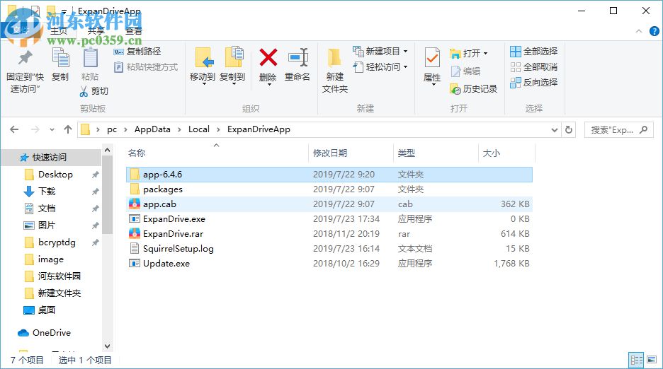Open bcryptdg folder in navigation pane
663x369 pixels.
[51, 242]
